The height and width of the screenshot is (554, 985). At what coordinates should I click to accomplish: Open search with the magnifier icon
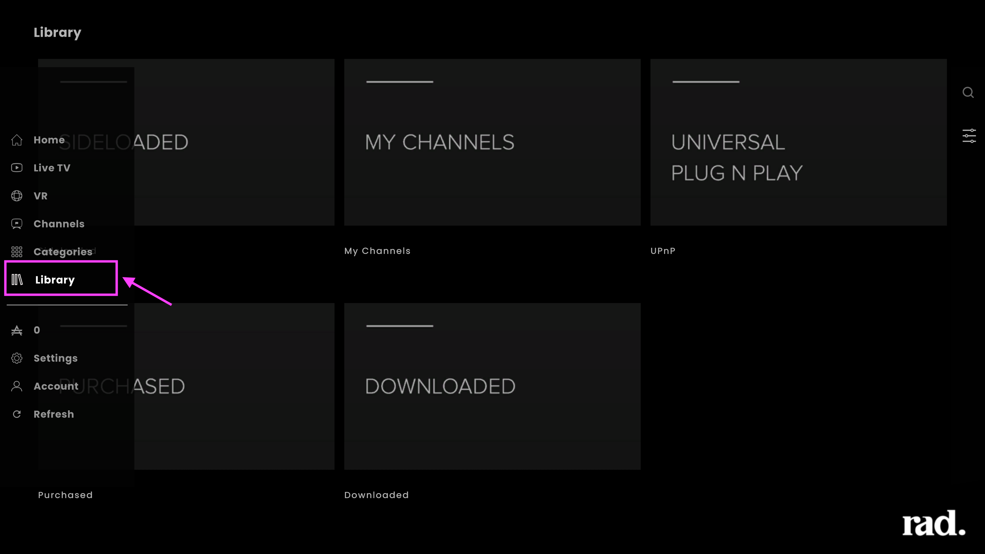coord(968,93)
